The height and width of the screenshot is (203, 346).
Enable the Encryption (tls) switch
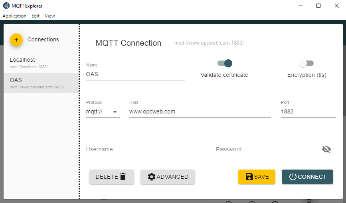(306, 63)
